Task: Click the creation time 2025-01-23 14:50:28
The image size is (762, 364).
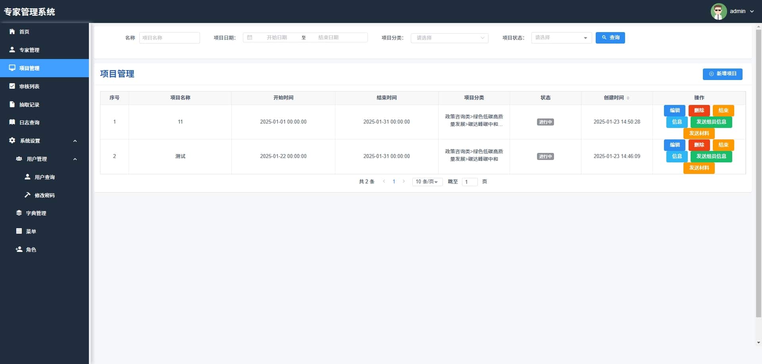Action: 617,122
